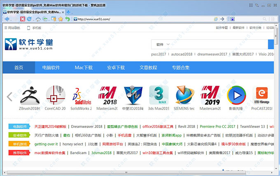Image resolution: width=280 pixels, height=176 pixels.
Task: Click the 电脑软件 blue category tag
Action: 19,127
